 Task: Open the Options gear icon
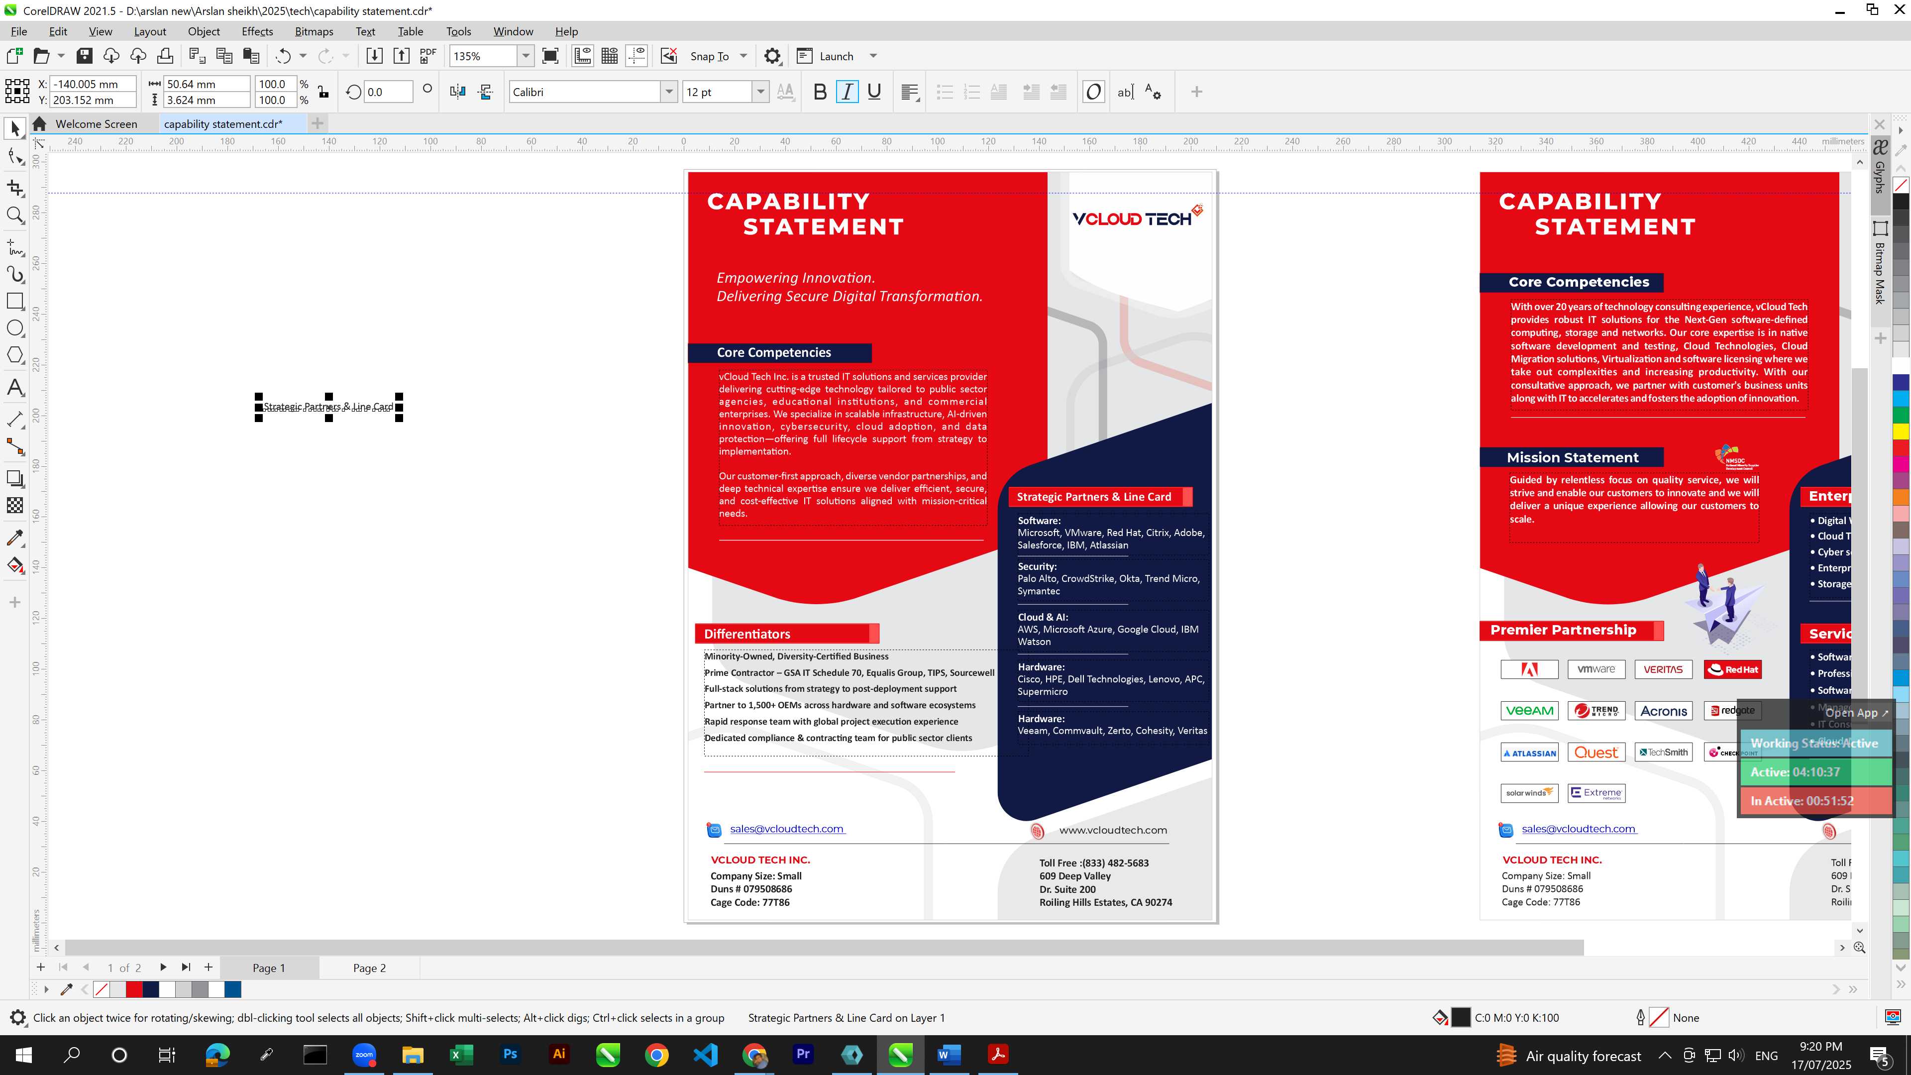click(772, 56)
